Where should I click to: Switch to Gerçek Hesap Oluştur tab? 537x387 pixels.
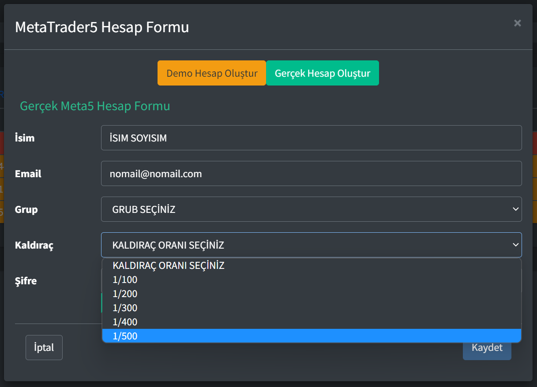(323, 73)
